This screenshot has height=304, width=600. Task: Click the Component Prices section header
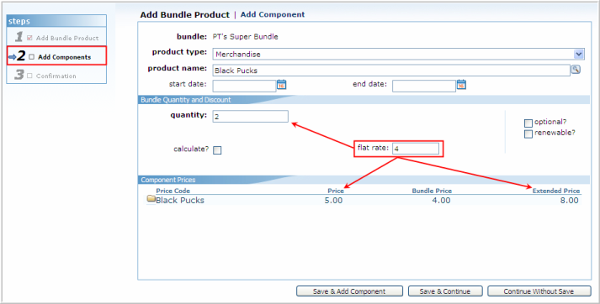tap(168, 180)
